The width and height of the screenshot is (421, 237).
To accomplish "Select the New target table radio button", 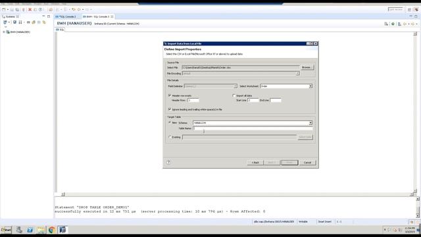I will (x=170, y=122).
